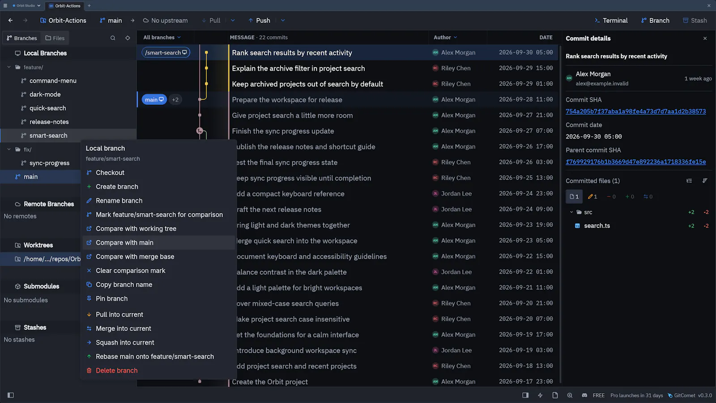
Task: Open the parent commit SHA f7699291 link
Action: [635, 162]
